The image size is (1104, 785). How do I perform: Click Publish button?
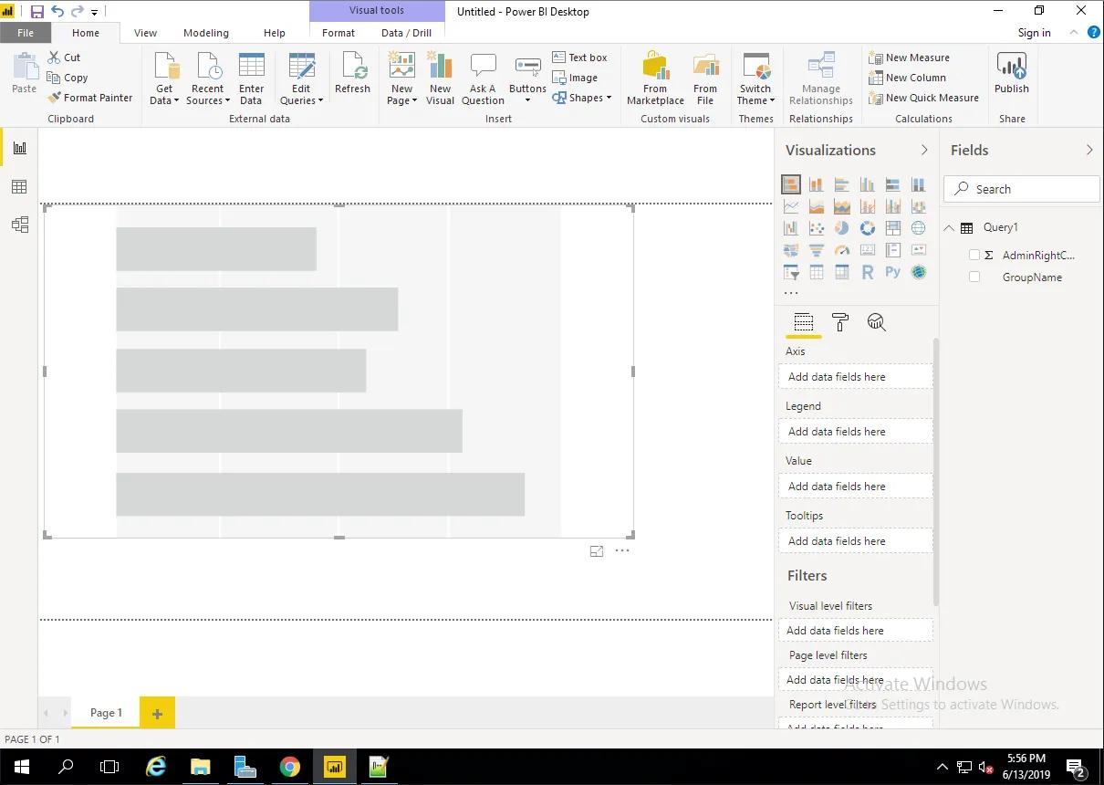[1012, 73]
